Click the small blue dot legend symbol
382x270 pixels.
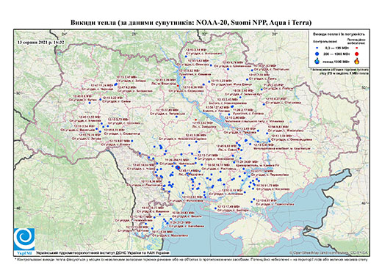pyautogui.click(x=317, y=48)
